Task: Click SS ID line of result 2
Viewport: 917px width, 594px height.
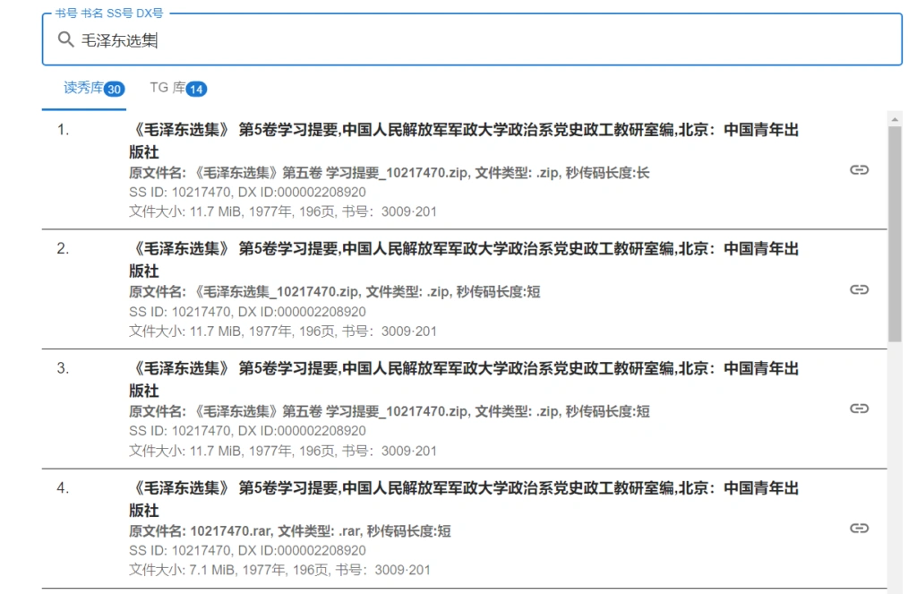Action: coord(247,312)
